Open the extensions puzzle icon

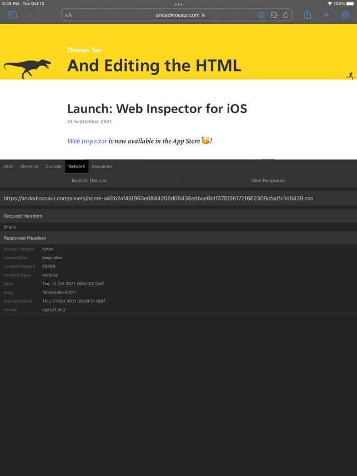pyautogui.click(x=274, y=14)
